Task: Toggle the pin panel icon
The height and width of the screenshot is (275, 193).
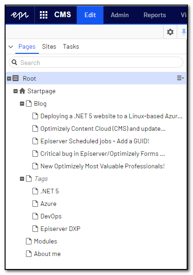Action: click(184, 32)
